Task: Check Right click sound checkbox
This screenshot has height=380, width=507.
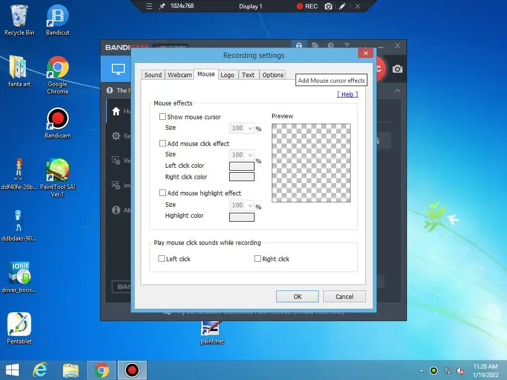Action: tap(257, 258)
